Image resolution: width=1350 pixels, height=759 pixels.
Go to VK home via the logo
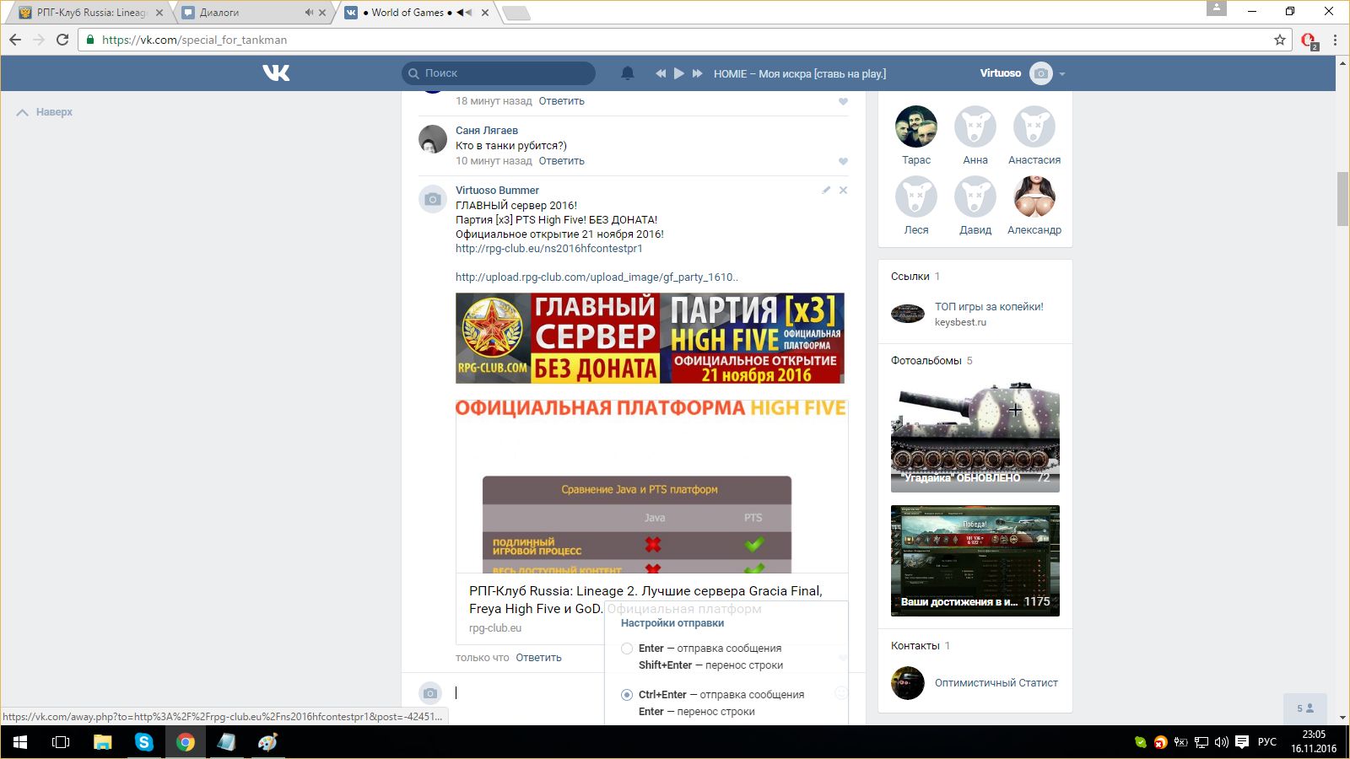click(x=276, y=73)
